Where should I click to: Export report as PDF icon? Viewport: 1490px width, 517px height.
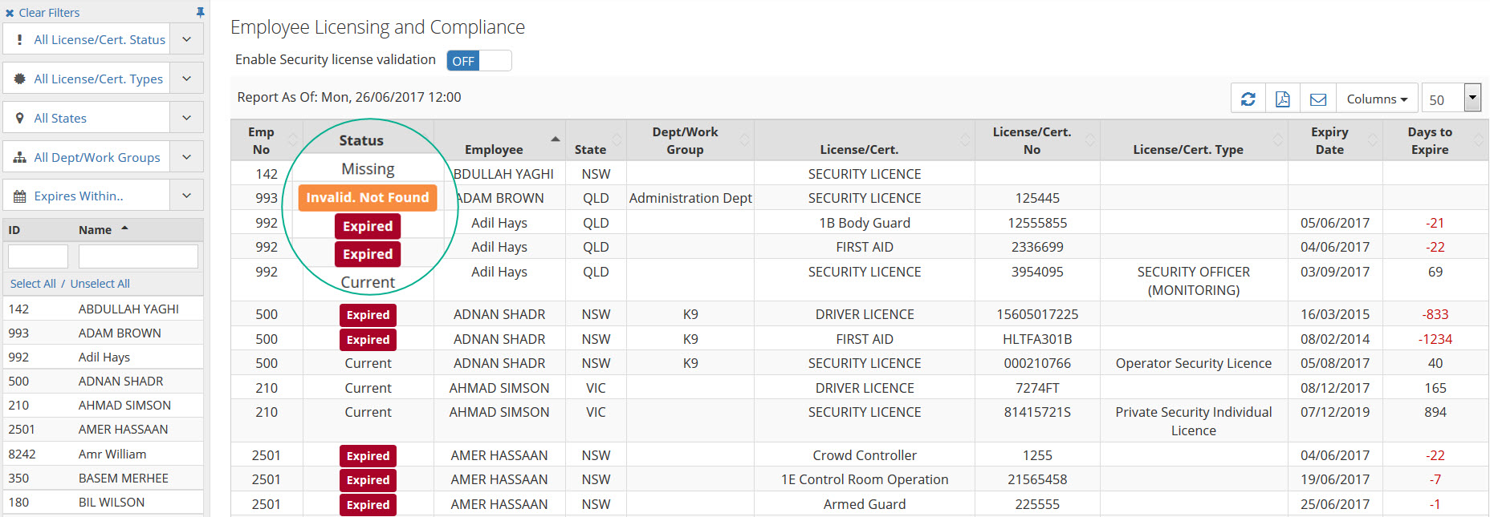point(1283,99)
